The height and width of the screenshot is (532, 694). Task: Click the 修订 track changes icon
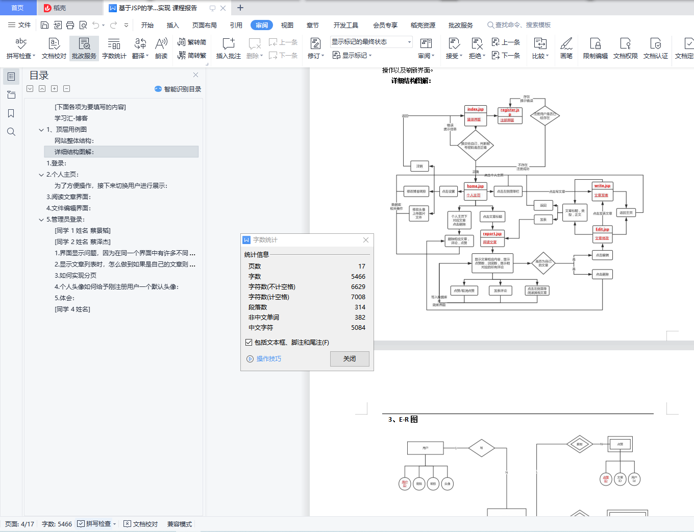click(x=315, y=43)
